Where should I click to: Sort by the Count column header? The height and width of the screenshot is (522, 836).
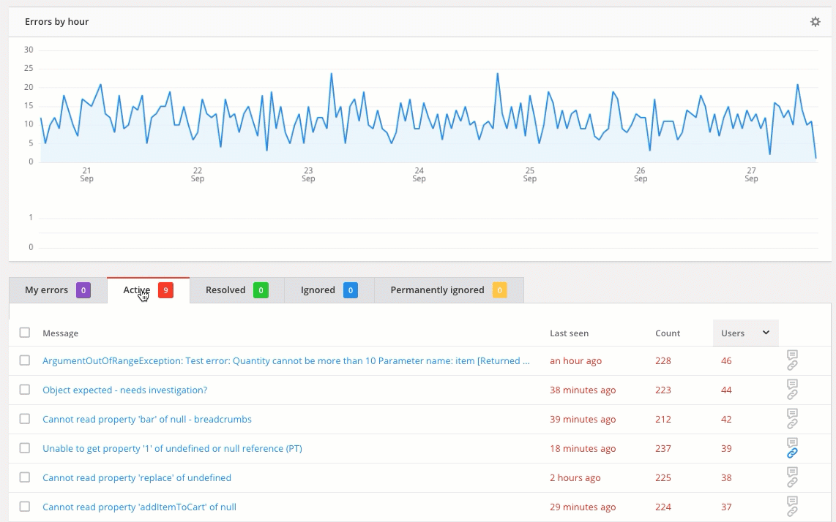coord(668,333)
